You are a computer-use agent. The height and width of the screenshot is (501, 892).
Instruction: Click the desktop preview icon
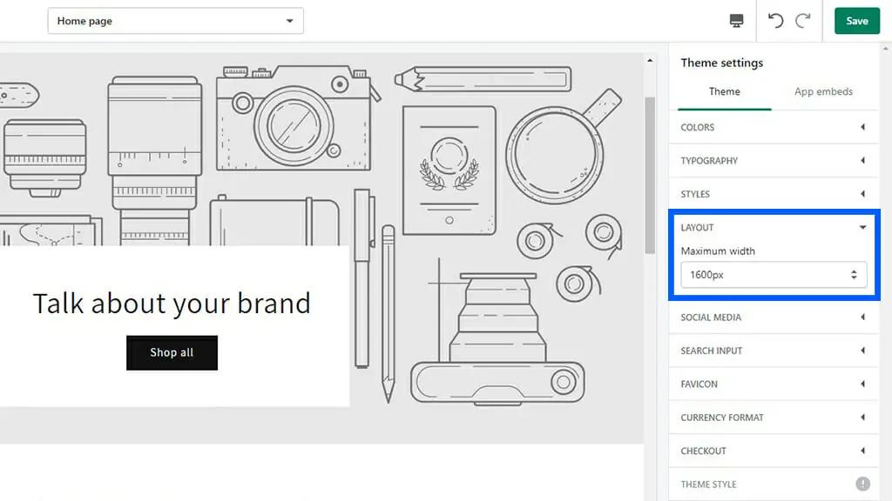click(x=737, y=21)
